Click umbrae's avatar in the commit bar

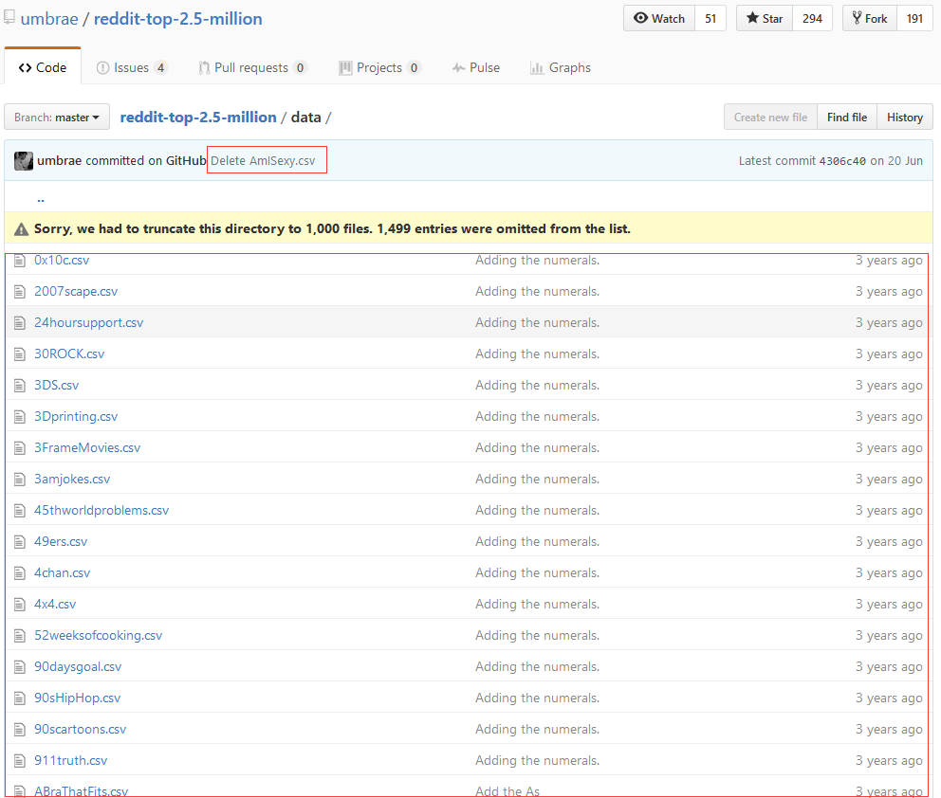click(24, 161)
